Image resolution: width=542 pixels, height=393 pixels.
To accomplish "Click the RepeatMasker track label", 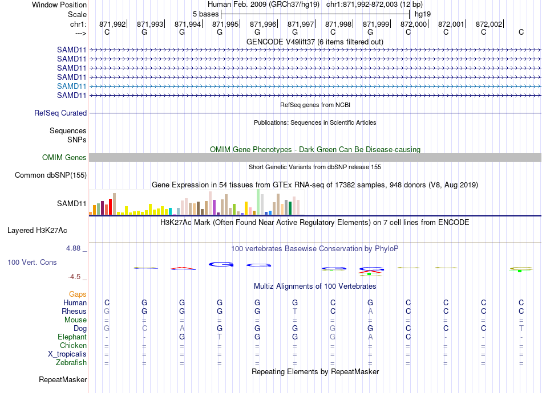I will pos(63,379).
